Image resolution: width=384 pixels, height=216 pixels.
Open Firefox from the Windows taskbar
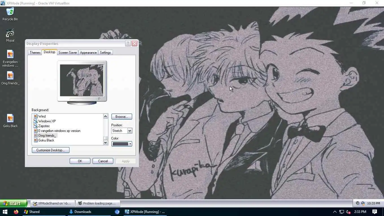(x=16, y=212)
